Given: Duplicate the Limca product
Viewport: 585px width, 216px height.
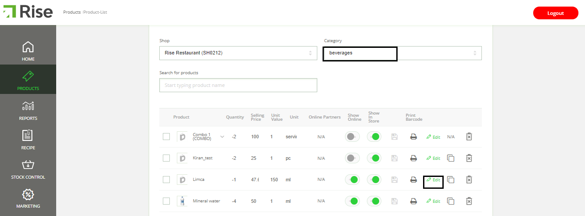Looking at the screenshot, I should coord(450,180).
